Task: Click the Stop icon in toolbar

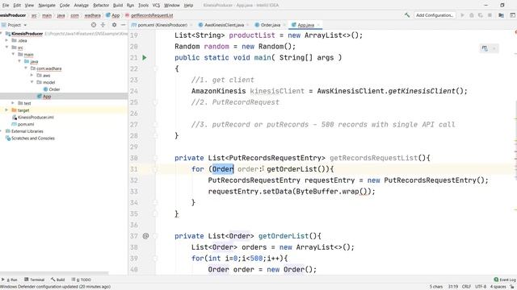Action: [x=490, y=15]
